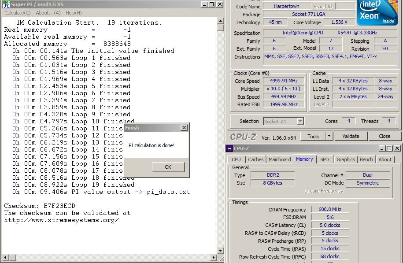The height and width of the screenshot is (263, 403).
Task: Open the Calculate(C) menu
Action: 18,13
